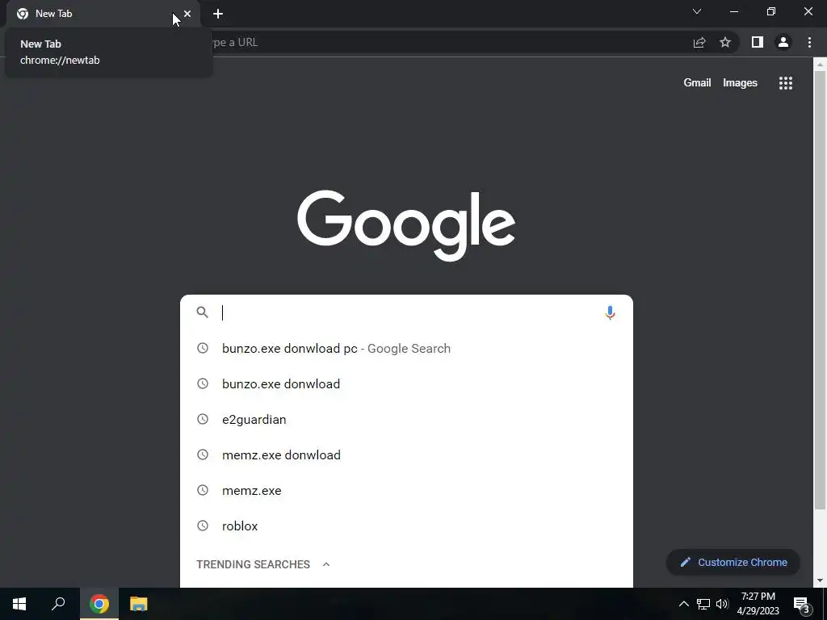
Task: Bookmark this tab with star icon
Action: [725, 42]
